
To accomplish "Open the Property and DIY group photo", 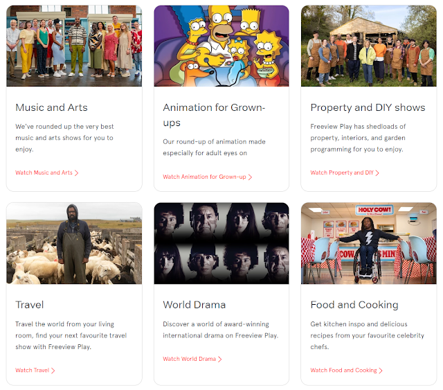I will 369,46.
